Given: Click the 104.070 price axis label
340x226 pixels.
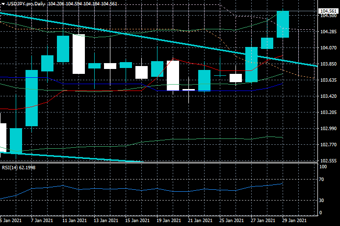Looking at the screenshot, I should 328,48.
